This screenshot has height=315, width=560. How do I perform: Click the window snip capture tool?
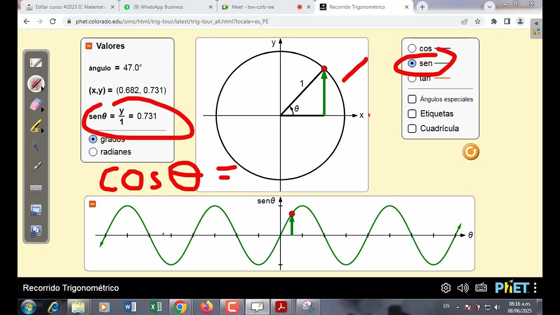pos(36,210)
